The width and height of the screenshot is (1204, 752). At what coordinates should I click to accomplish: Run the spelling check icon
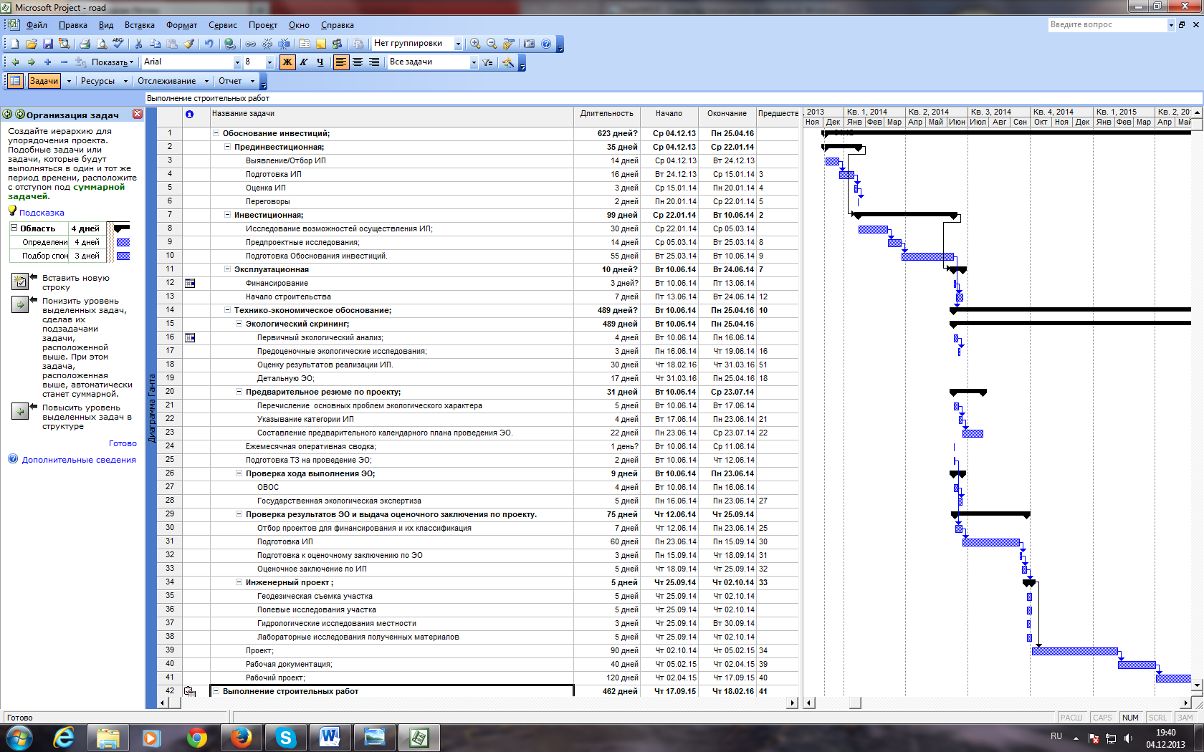(118, 44)
